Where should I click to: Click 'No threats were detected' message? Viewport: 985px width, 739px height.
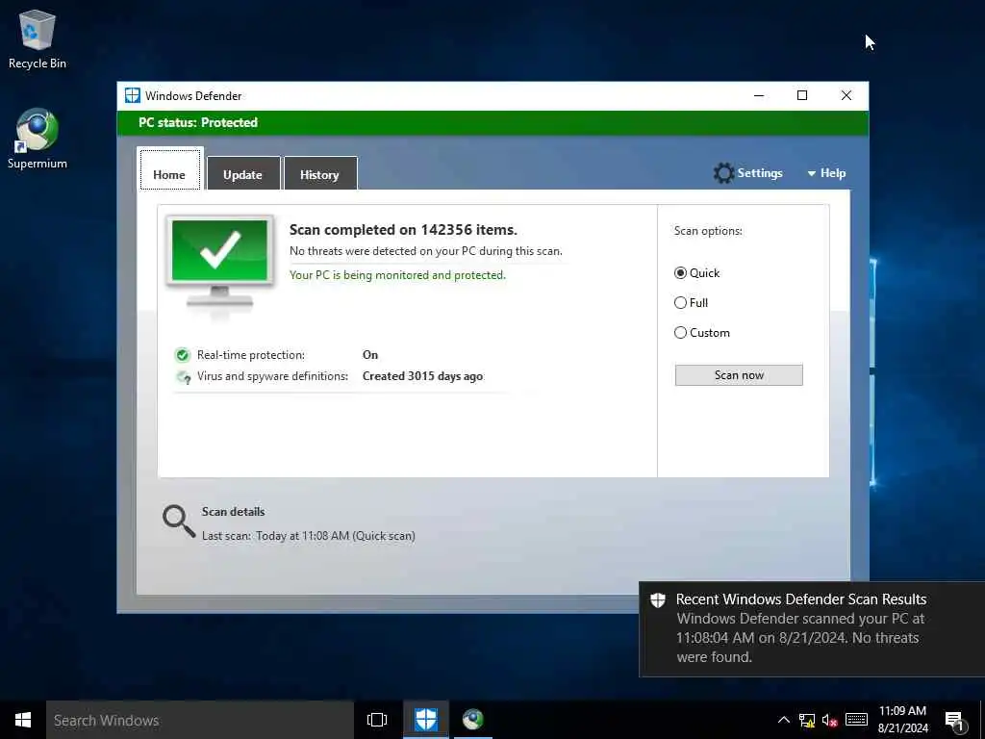(x=426, y=251)
